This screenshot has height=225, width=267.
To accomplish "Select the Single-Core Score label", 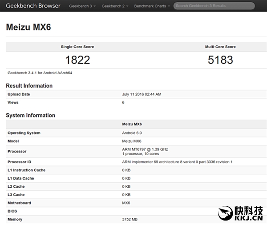I will click(77, 47).
